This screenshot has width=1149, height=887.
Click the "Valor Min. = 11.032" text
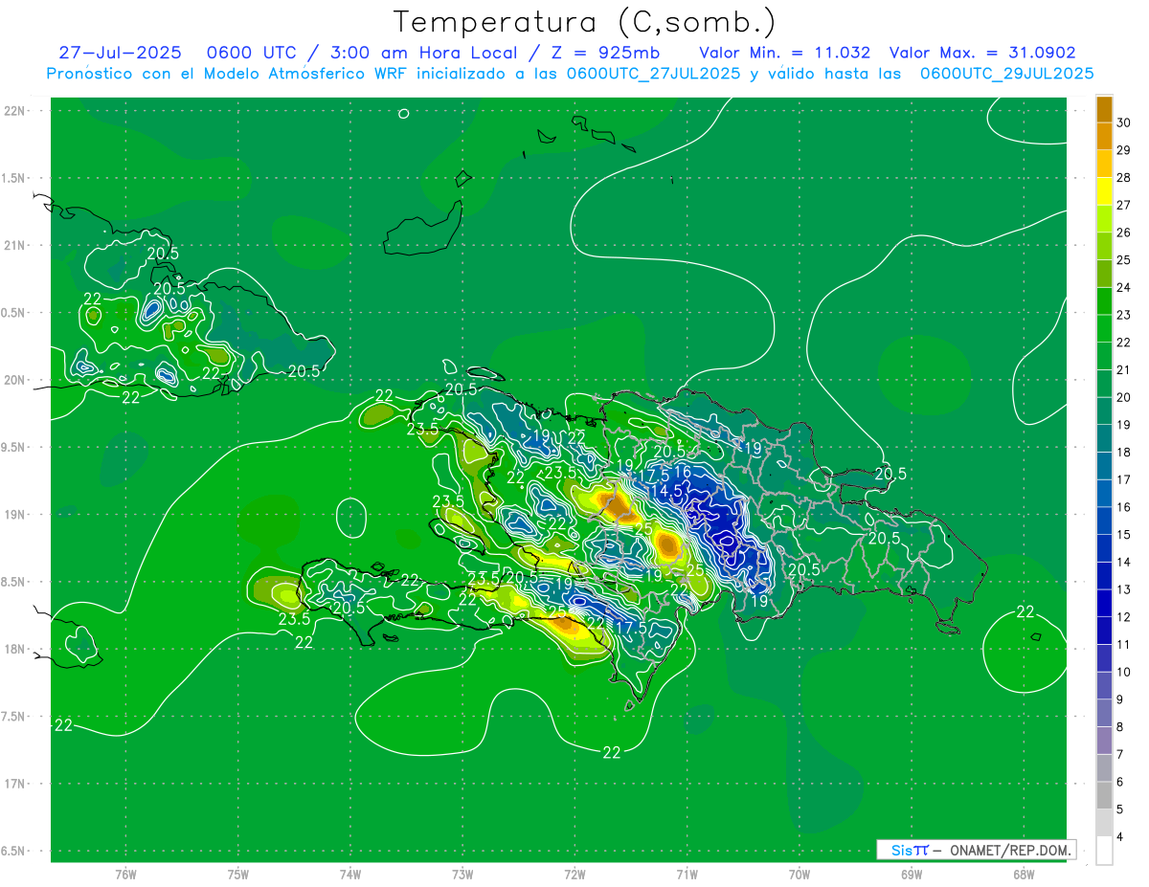pos(785,53)
